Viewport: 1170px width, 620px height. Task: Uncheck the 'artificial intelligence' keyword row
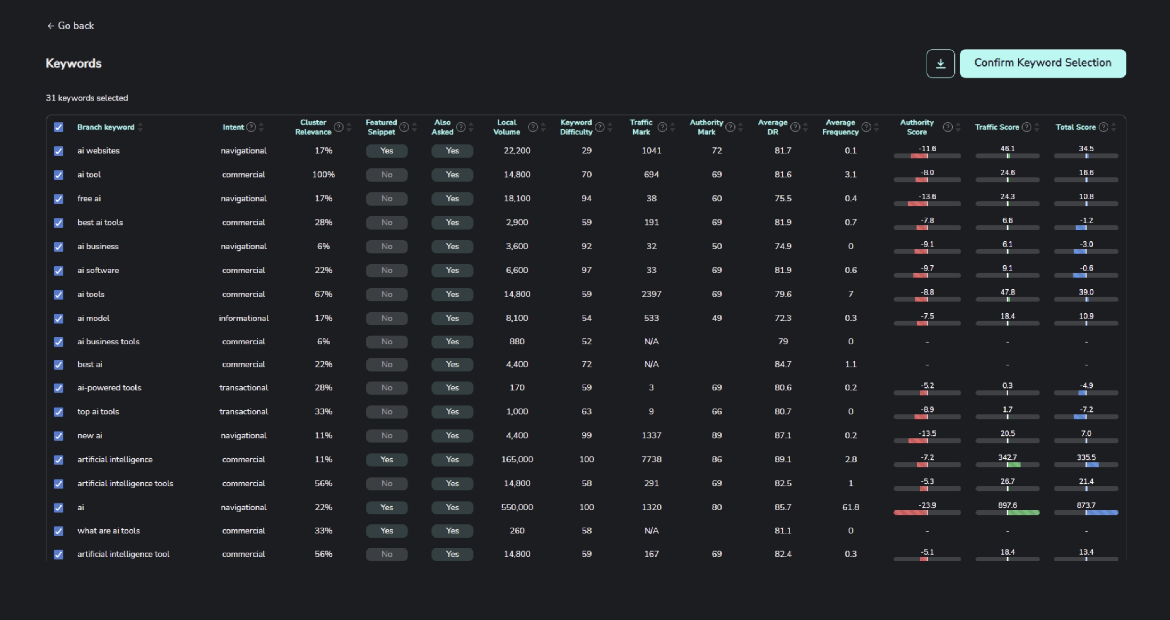pos(58,460)
